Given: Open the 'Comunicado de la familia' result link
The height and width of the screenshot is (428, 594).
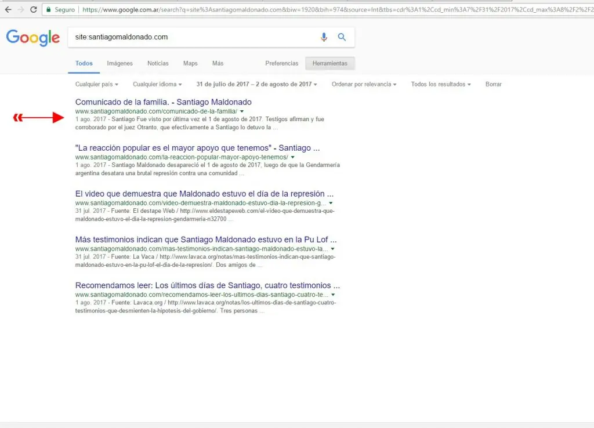Looking at the screenshot, I should [x=162, y=101].
